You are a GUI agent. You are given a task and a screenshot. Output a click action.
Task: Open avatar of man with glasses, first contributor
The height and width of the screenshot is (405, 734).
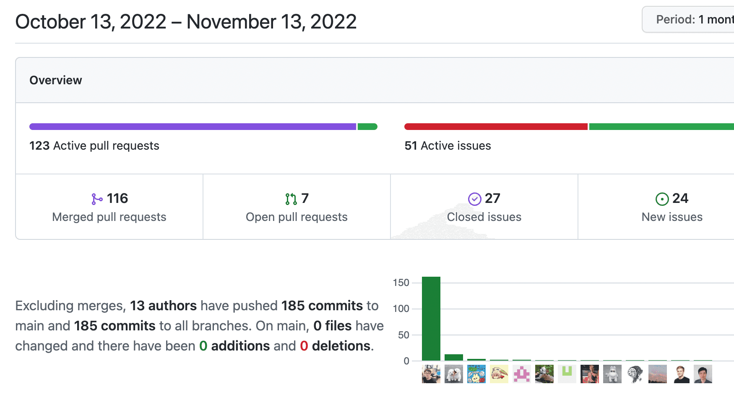tap(431, 374)
